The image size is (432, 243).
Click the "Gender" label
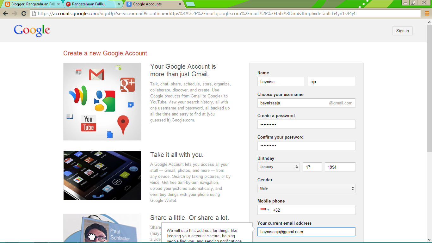[x=265, y=180]
